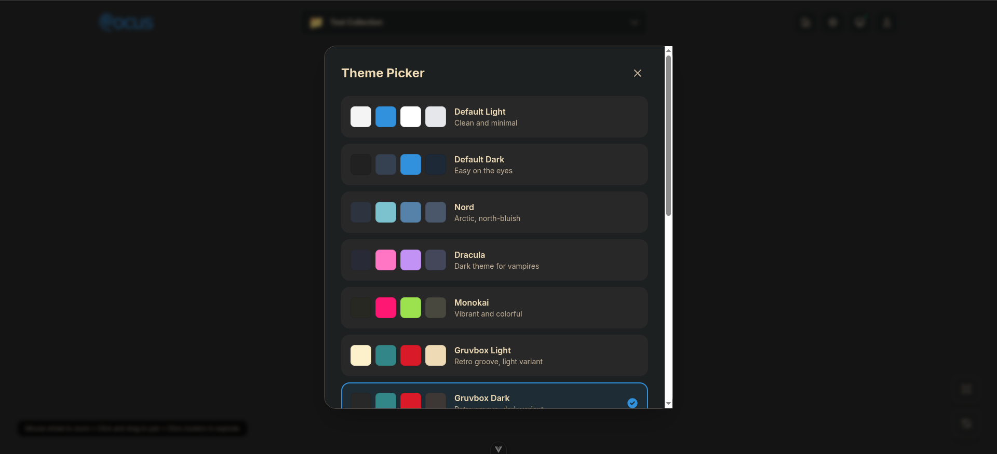Click the selected Gruvbox Dark theme row
Screen dimensions: 997x454
pyautogui.click(x=494, y=396)
